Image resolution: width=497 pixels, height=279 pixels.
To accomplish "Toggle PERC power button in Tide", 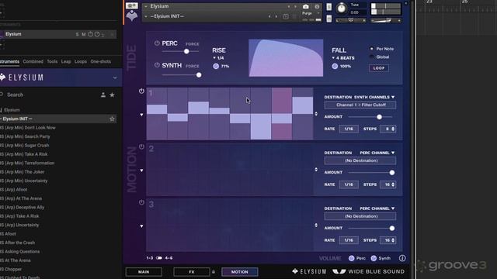I will [157, 43].
